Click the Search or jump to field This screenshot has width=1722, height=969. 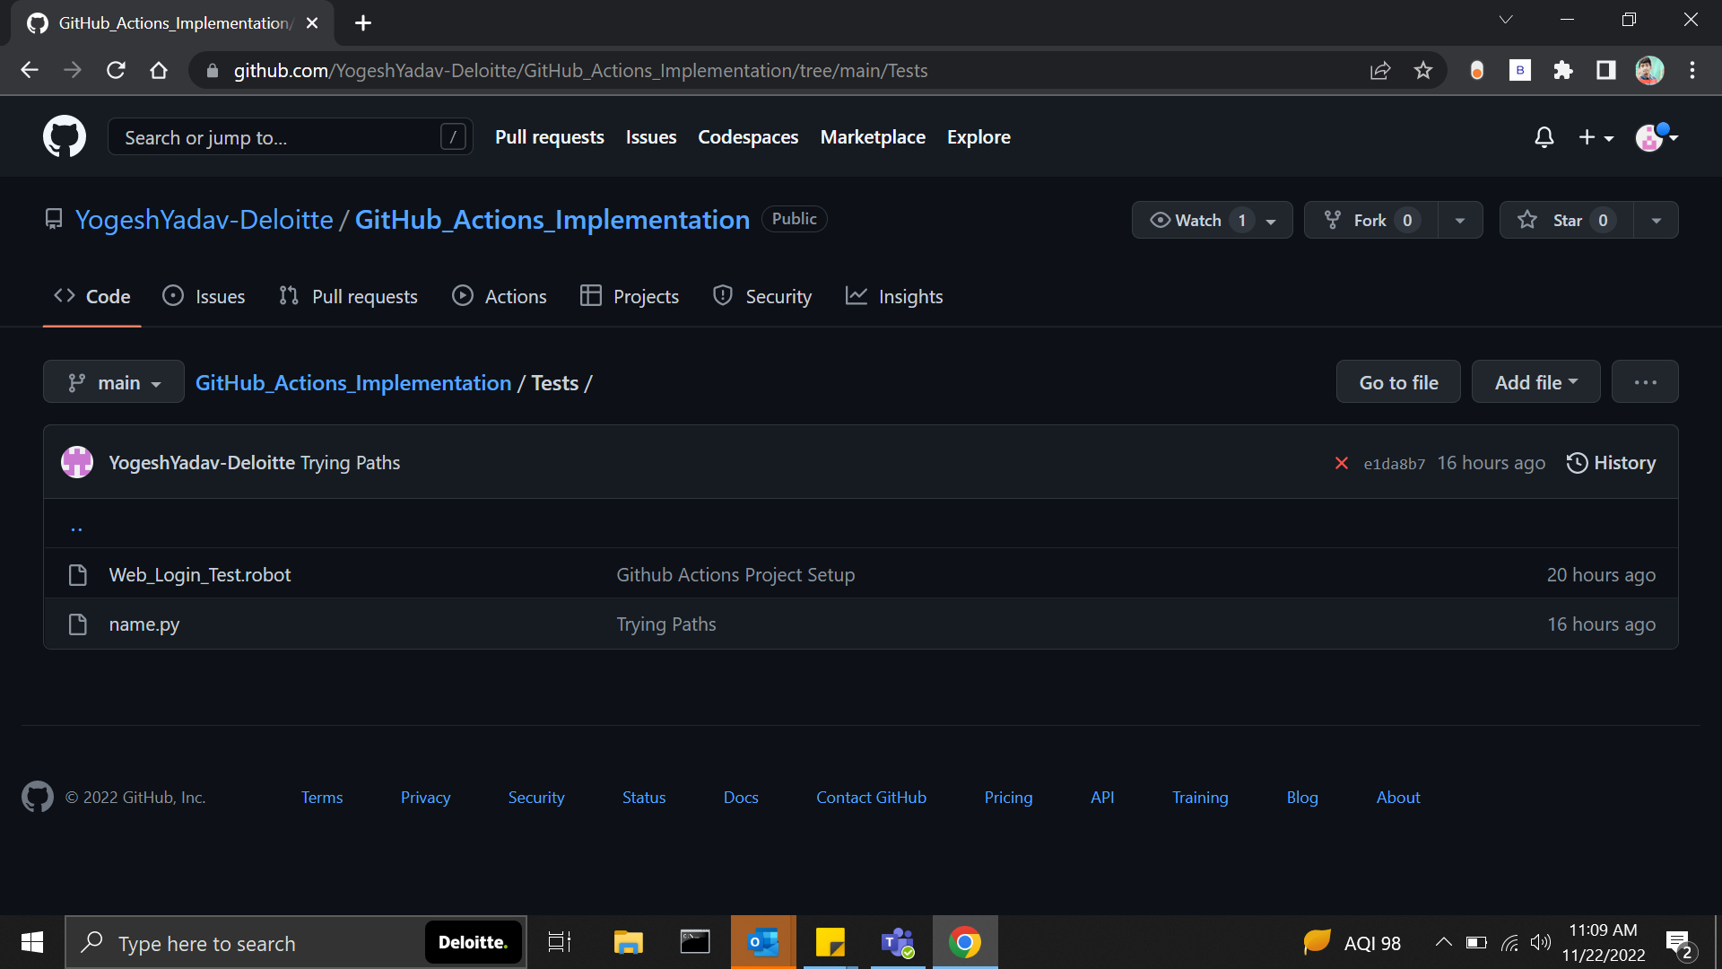290,137
